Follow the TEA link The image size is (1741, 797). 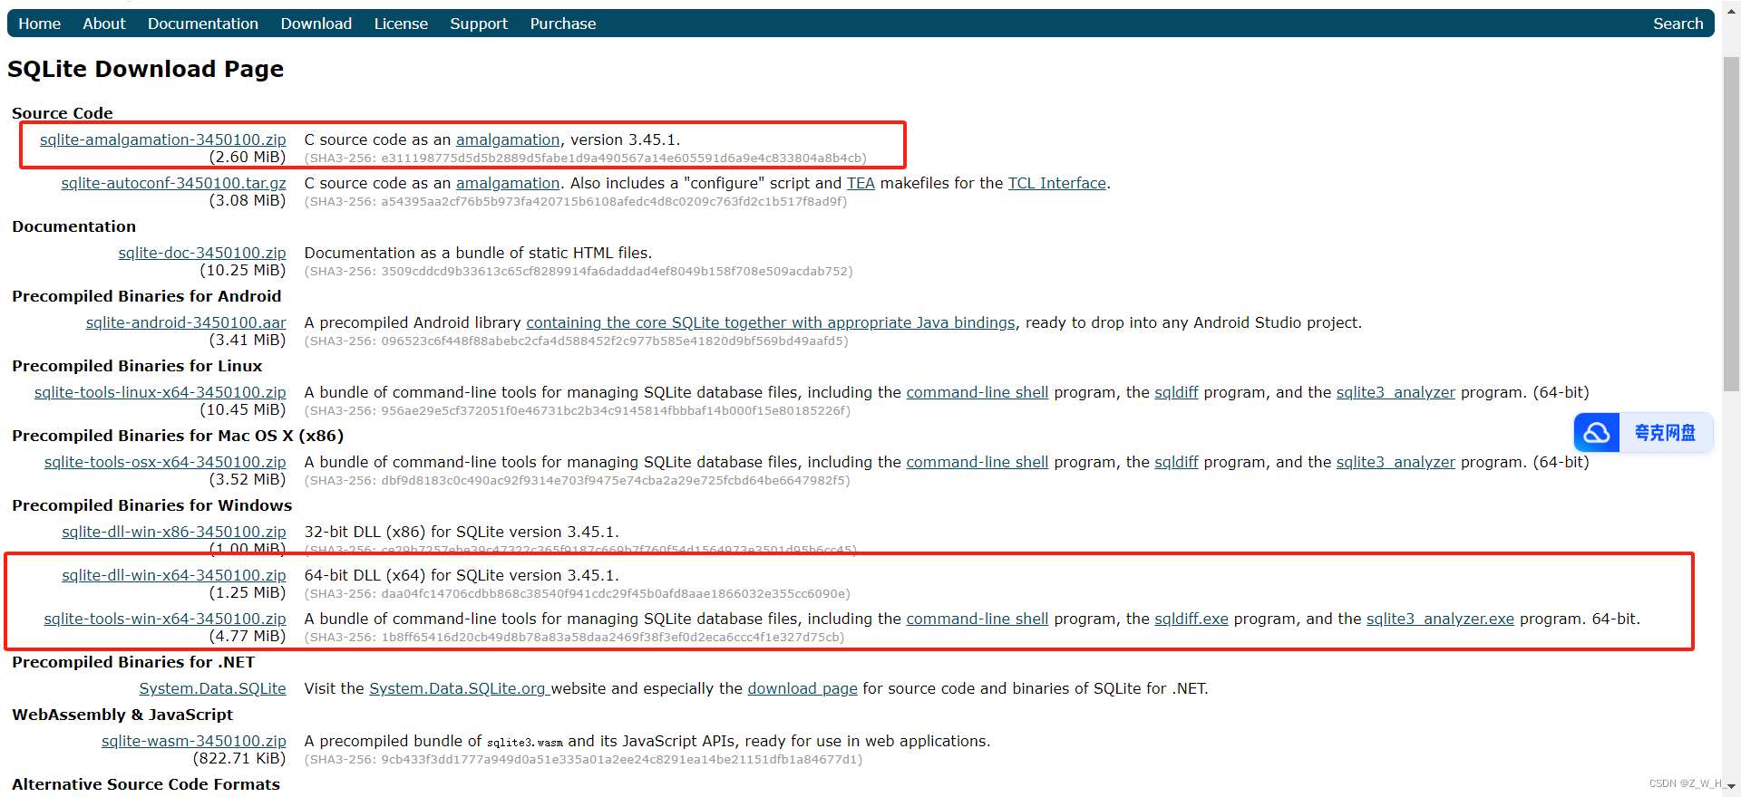pos(861,183)
